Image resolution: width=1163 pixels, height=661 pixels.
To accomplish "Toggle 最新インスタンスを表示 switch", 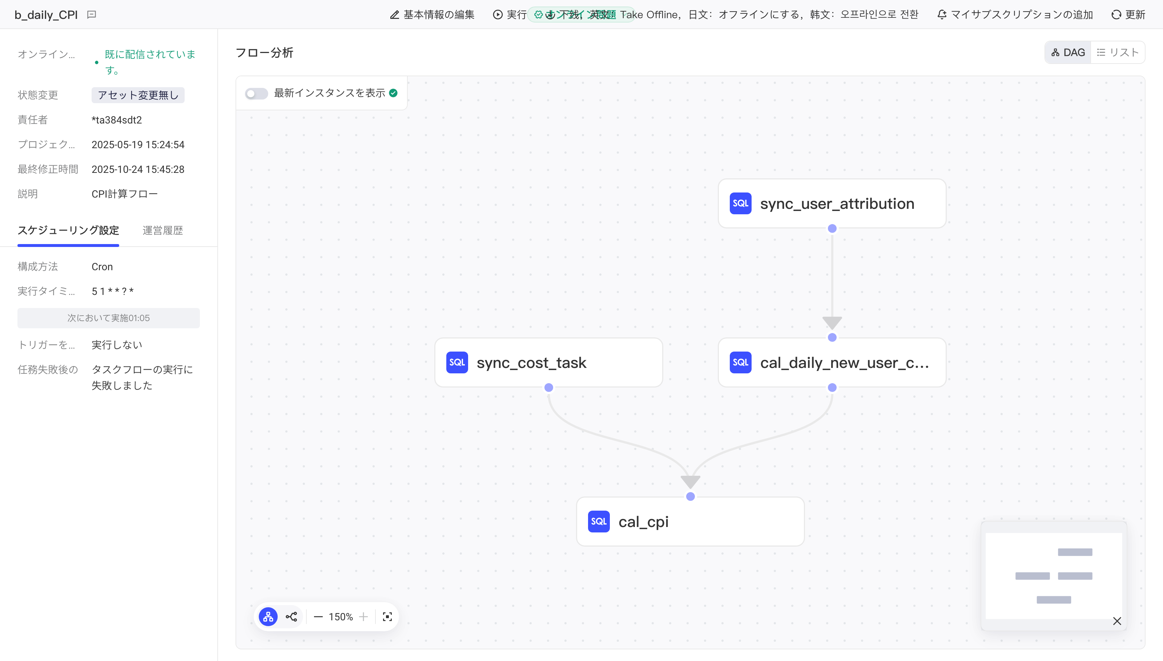I will 256,94.
